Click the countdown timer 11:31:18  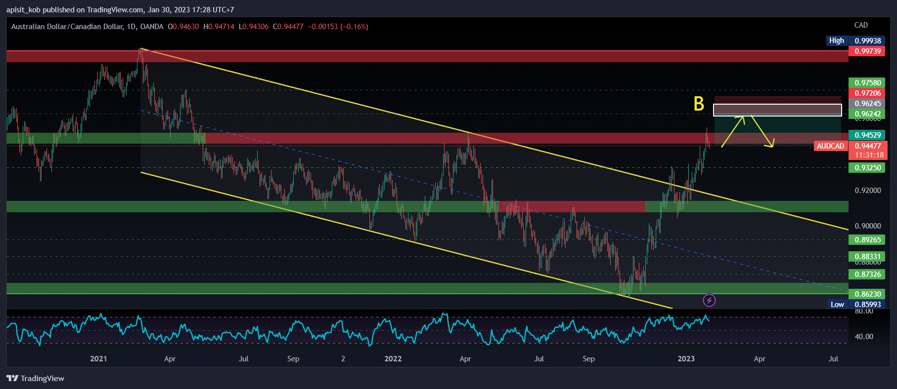click(868, 155)
